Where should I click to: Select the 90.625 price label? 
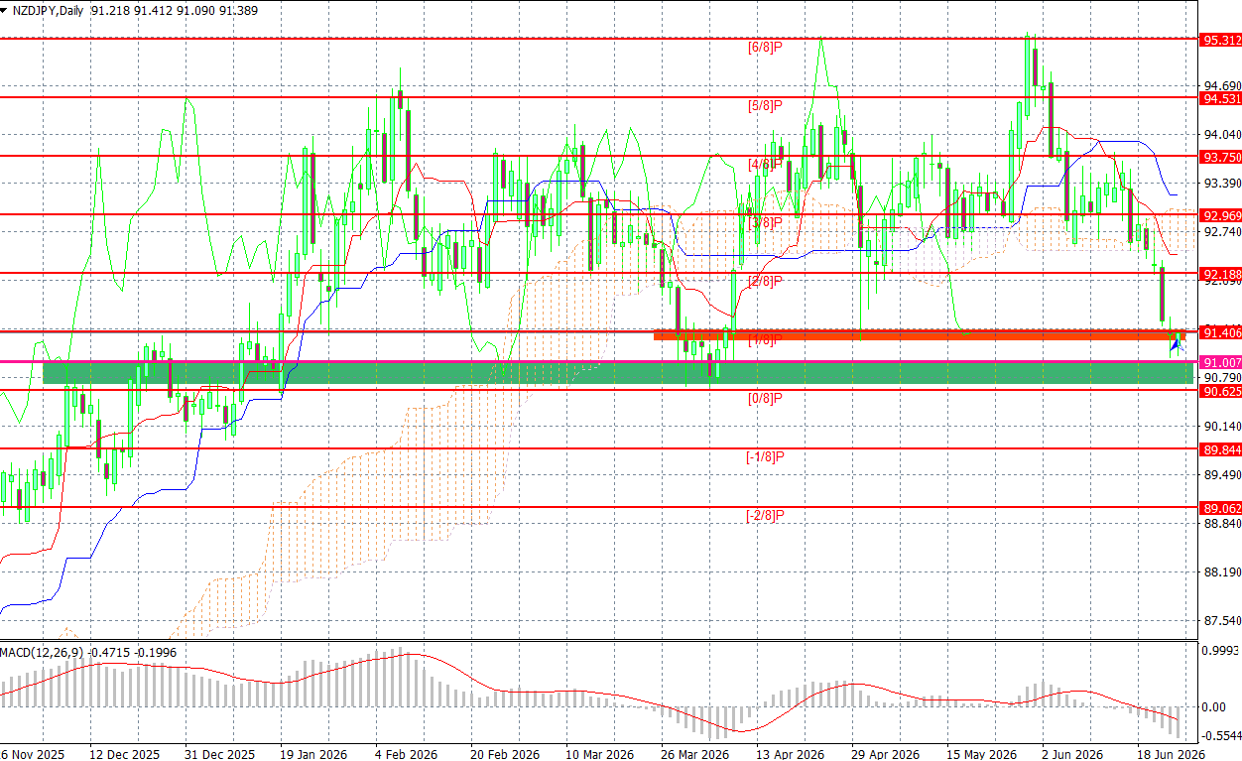pyautogui.click(x=1220, y=391)
